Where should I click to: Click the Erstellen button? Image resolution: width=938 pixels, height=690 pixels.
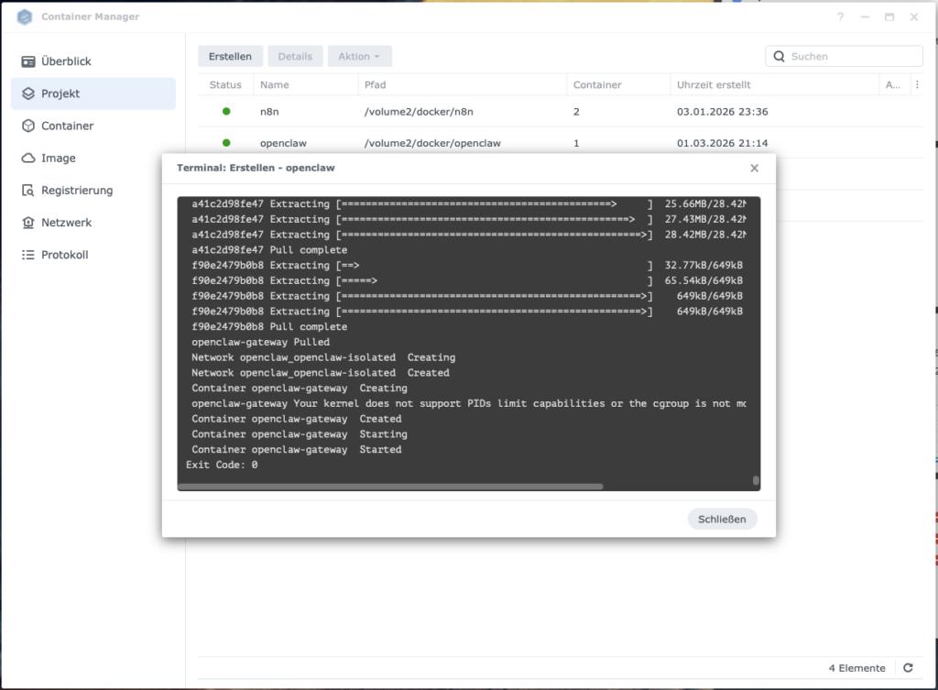point(230,56)
